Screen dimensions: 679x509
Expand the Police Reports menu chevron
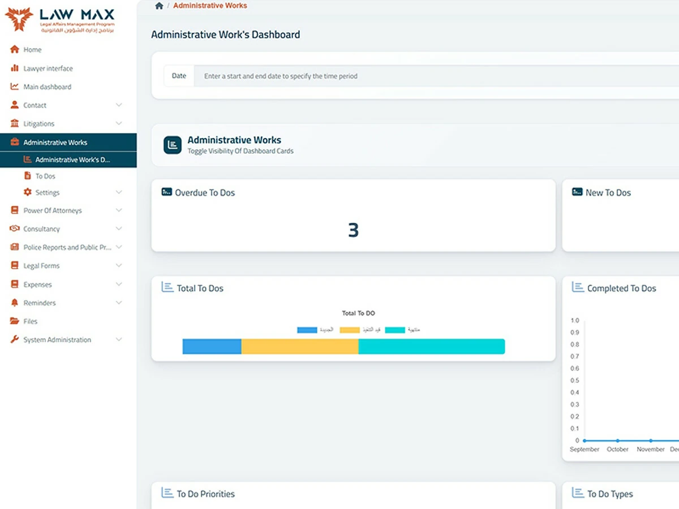pos(119,247)
